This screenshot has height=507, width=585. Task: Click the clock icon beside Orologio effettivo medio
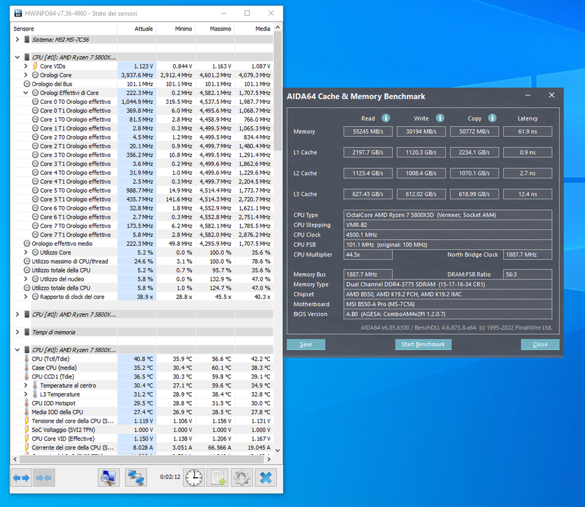[27, 243]
